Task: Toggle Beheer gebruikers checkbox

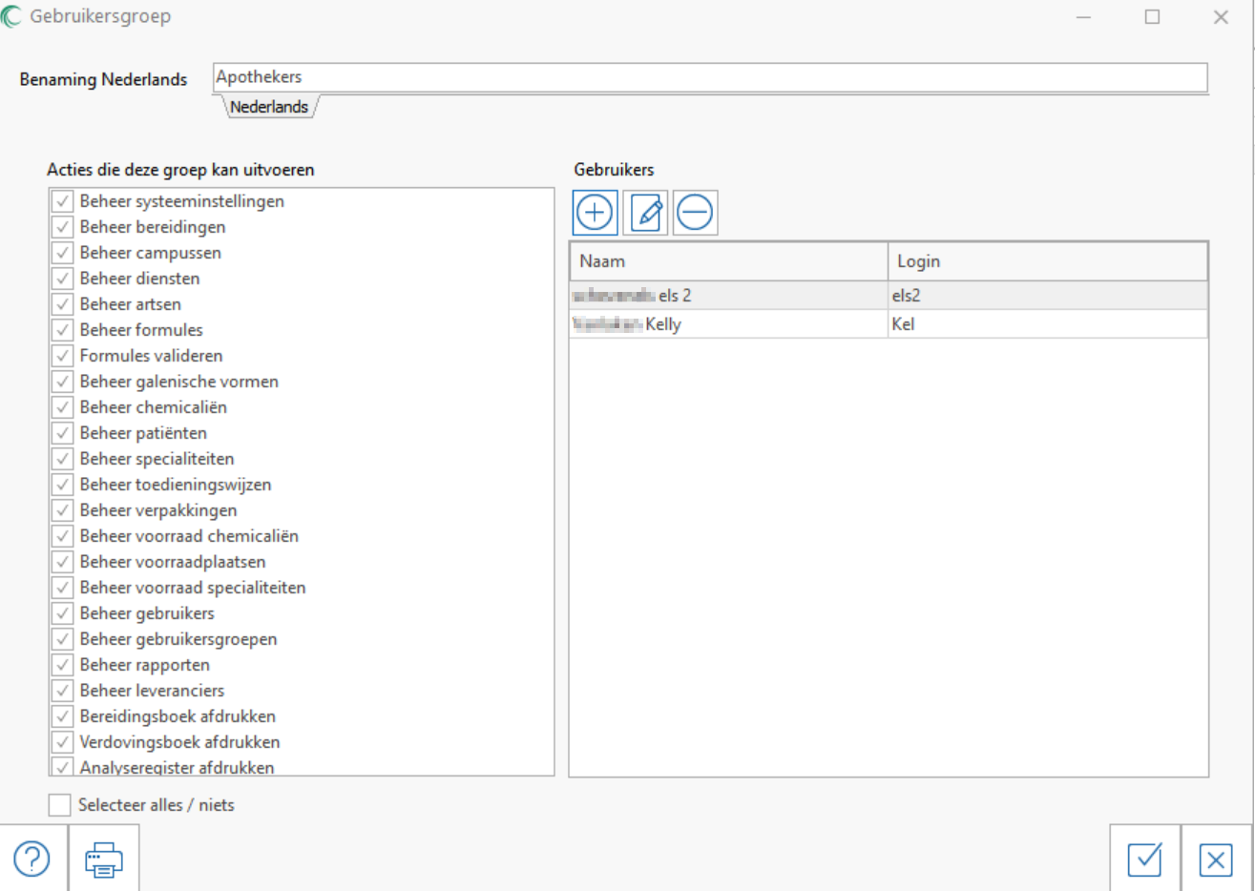Action: pyautogui.click(x=63, y=613)
